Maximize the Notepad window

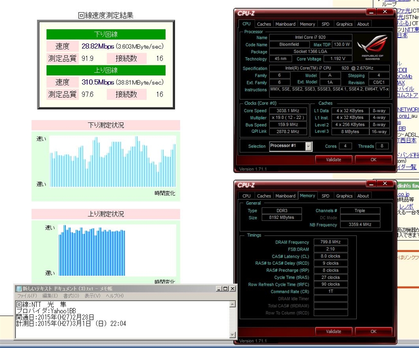(x=225, y=289)
